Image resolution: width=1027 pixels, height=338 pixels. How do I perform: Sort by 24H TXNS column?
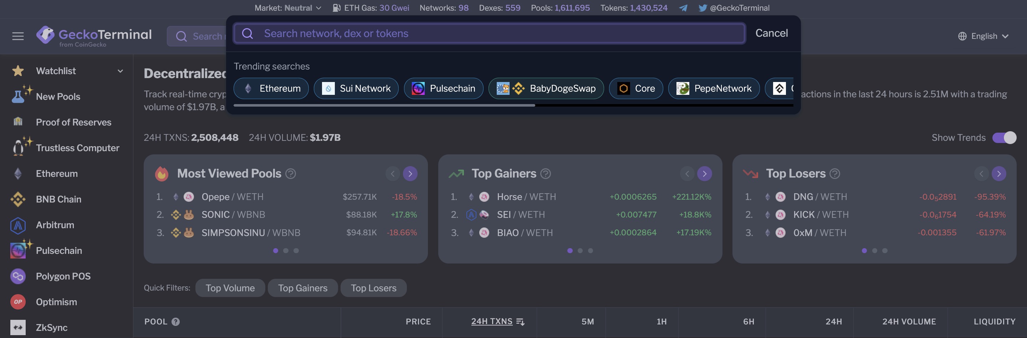coord(497,322)
